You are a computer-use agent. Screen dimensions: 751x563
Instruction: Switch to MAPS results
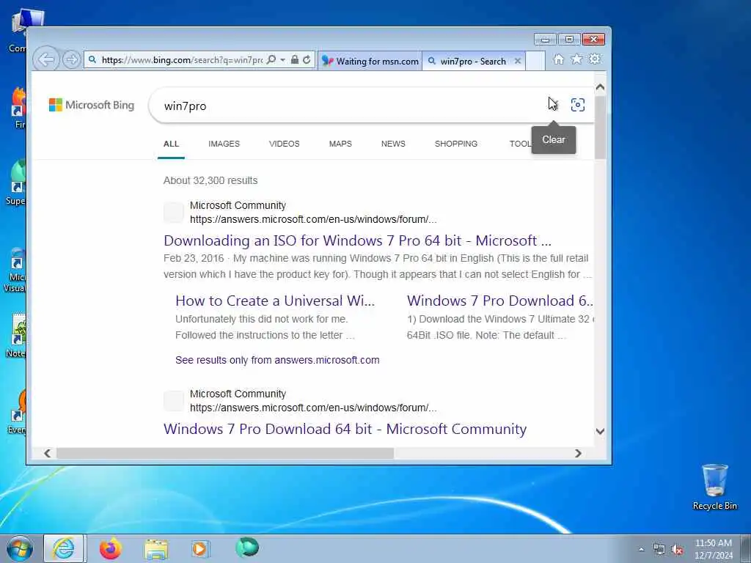coord(340,144)
